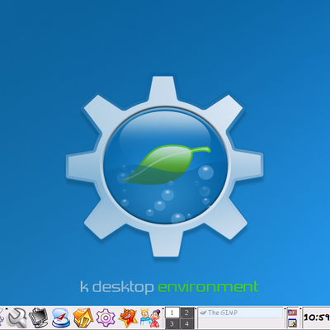Open the purple gear Control Center icon

[x=106, y=318]
